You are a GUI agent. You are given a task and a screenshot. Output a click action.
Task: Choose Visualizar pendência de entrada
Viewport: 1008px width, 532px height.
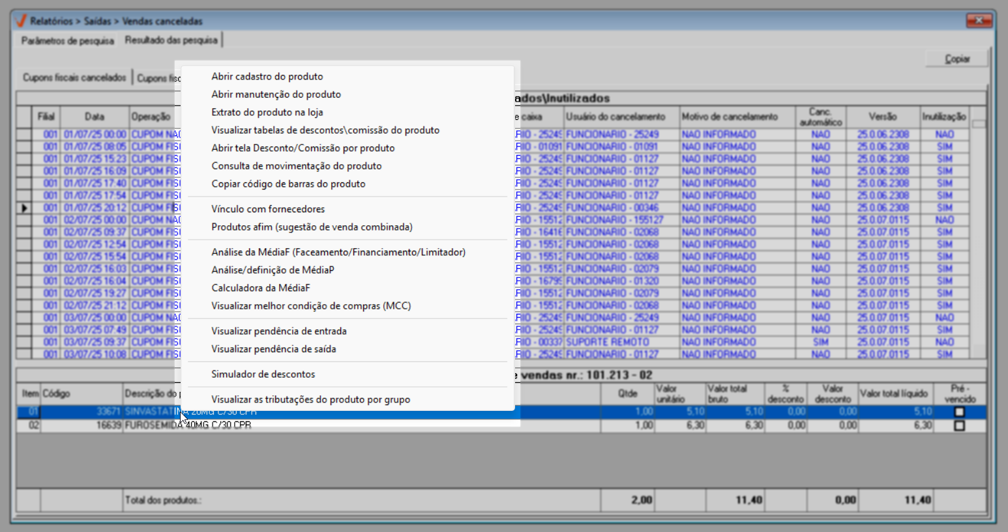point(278,331)
